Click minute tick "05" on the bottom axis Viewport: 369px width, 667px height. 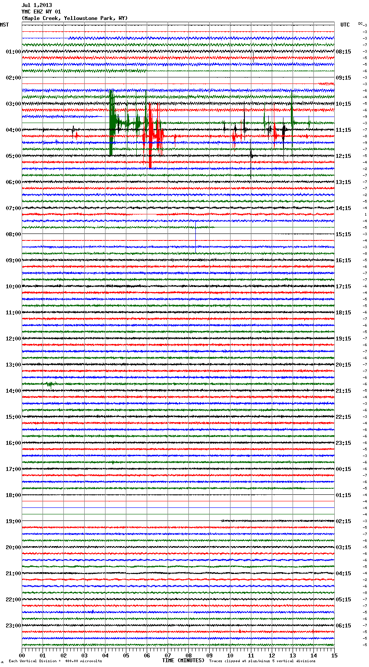[126, 655]
